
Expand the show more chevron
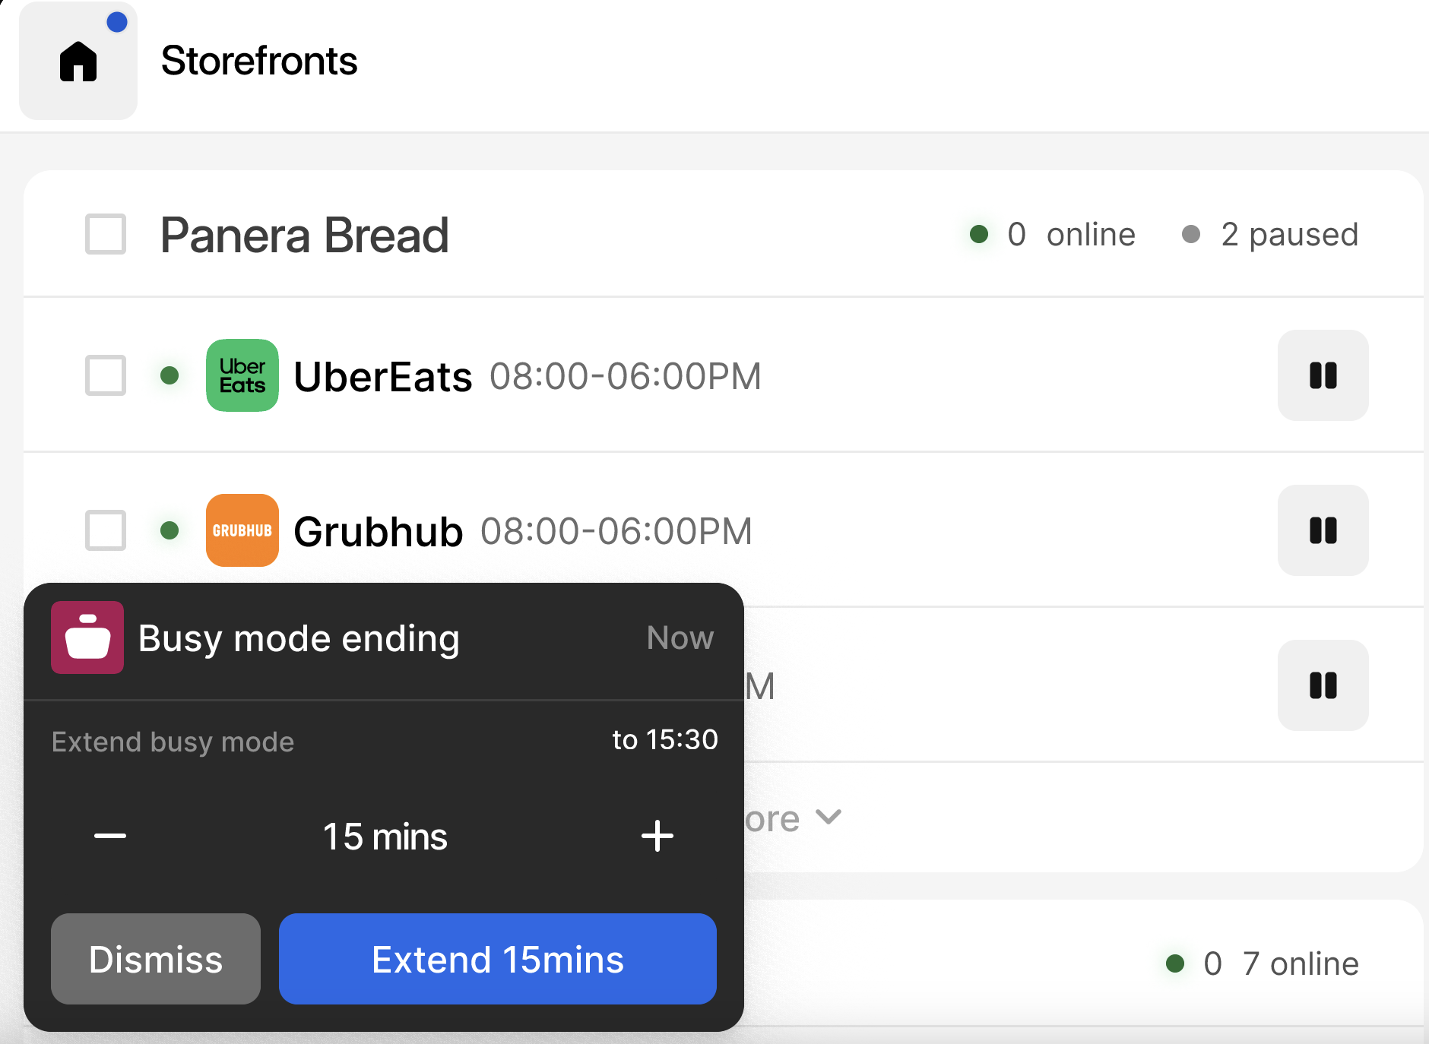pyautogui.click(x=828, y=818)
